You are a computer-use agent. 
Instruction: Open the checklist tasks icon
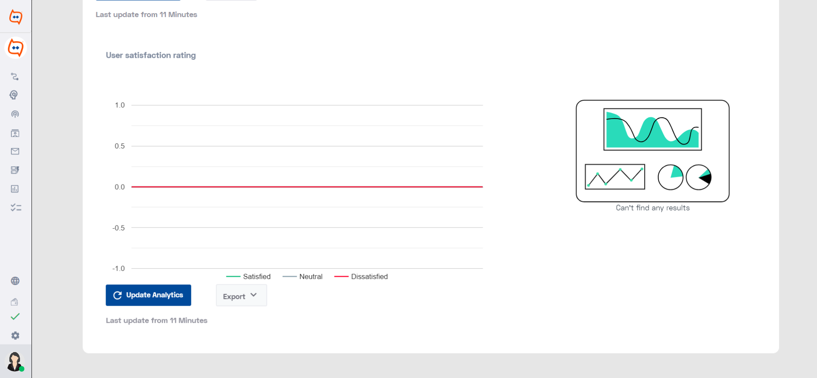[x=16, y=207]
